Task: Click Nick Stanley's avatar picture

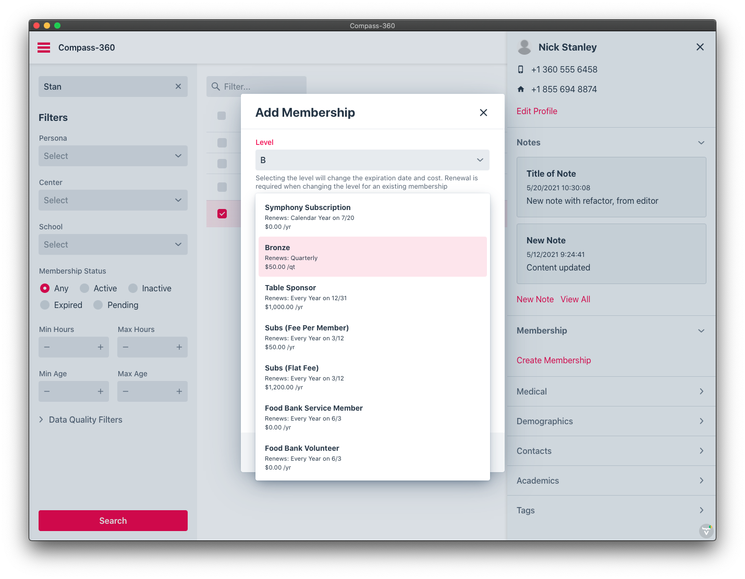Action: 524,47
